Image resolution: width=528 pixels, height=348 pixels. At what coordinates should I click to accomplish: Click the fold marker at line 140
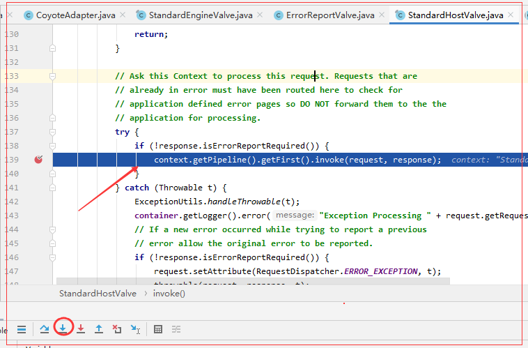tap(52, 174)
